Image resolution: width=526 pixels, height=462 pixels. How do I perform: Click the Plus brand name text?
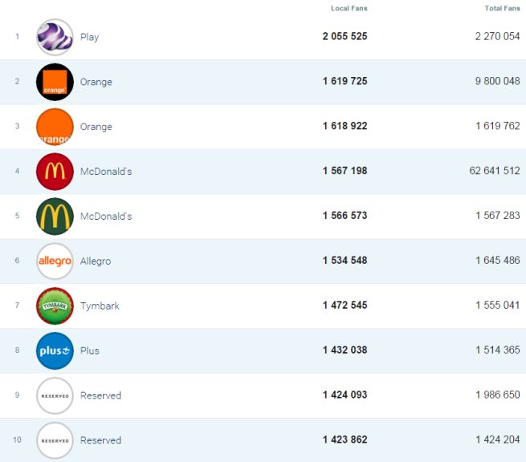pos(90,351)
